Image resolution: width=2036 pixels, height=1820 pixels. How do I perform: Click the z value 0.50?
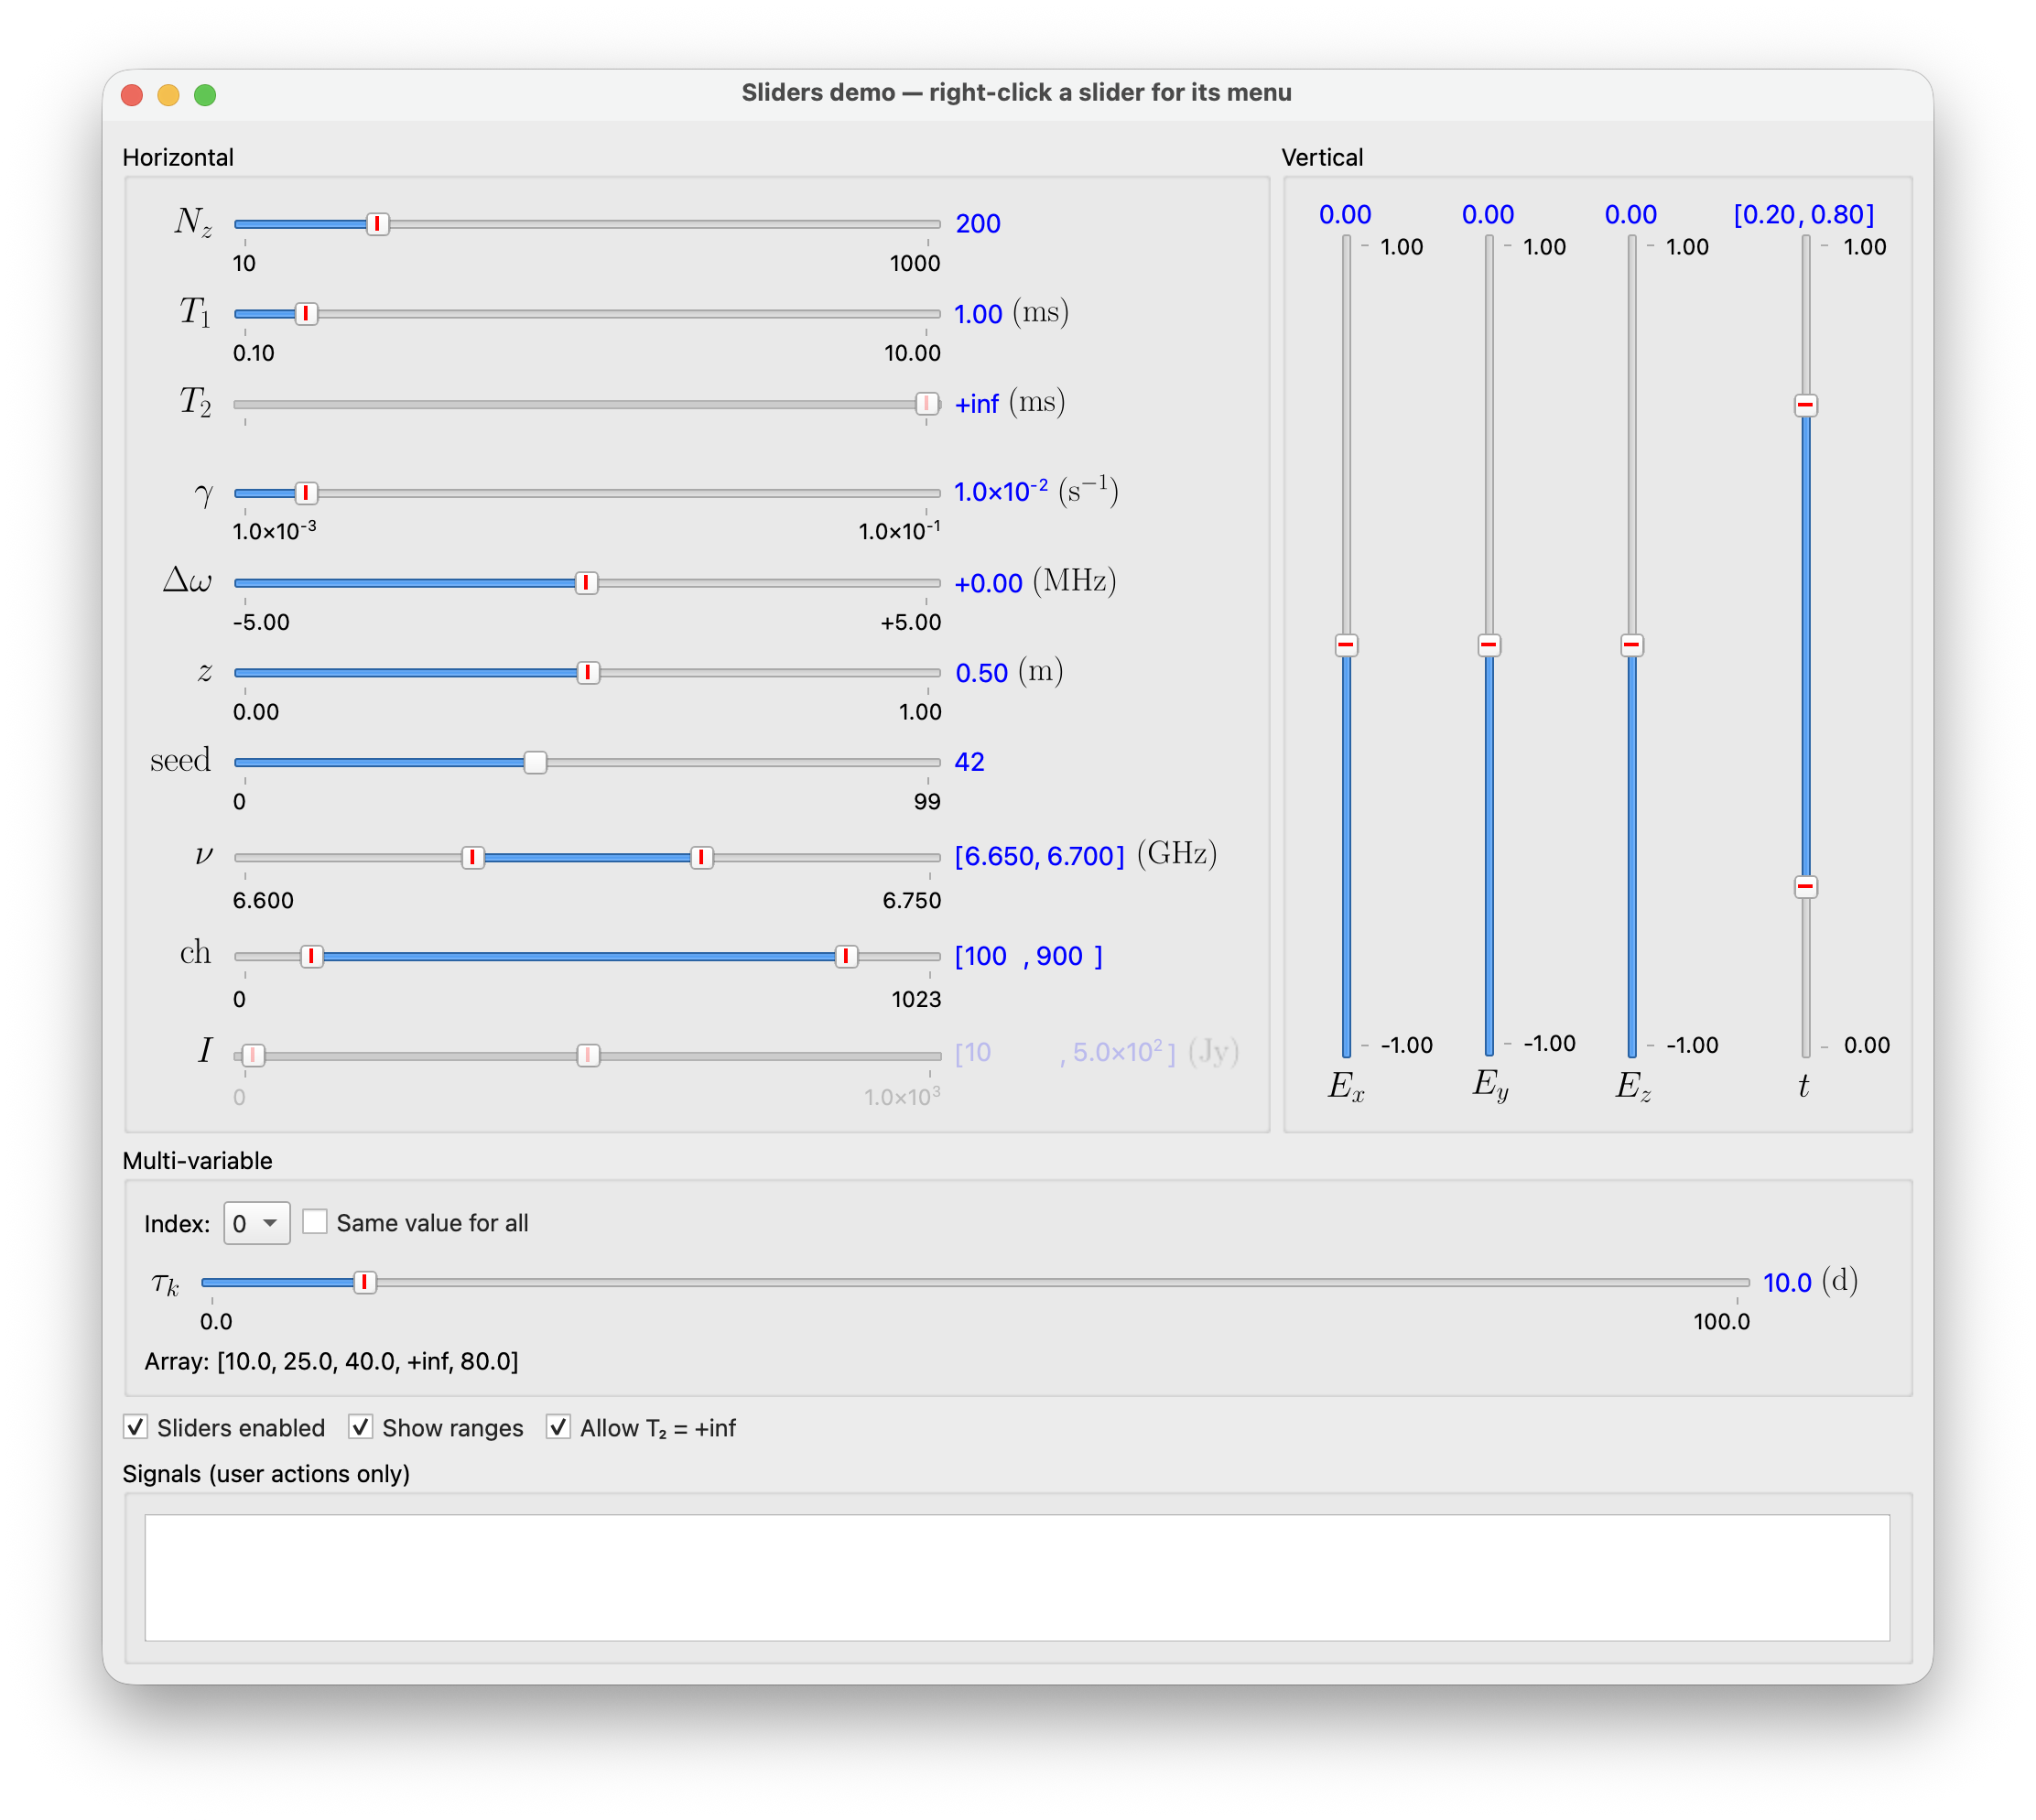(982, 674)
